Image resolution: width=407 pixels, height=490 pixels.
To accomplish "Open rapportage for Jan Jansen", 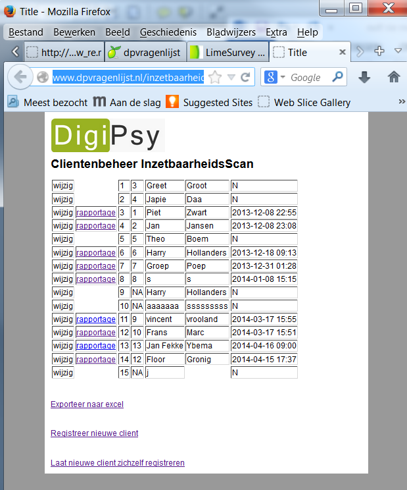I will tap(96, 226).
